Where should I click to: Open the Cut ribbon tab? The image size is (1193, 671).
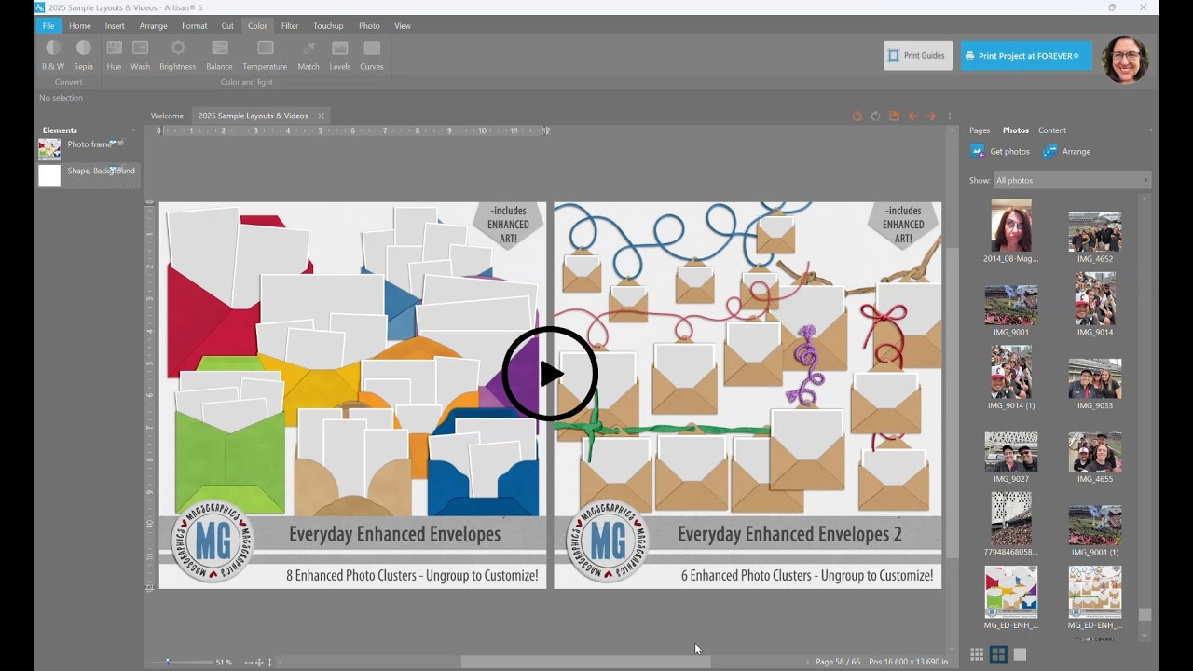pyautogui.click(x=227, y=26)
